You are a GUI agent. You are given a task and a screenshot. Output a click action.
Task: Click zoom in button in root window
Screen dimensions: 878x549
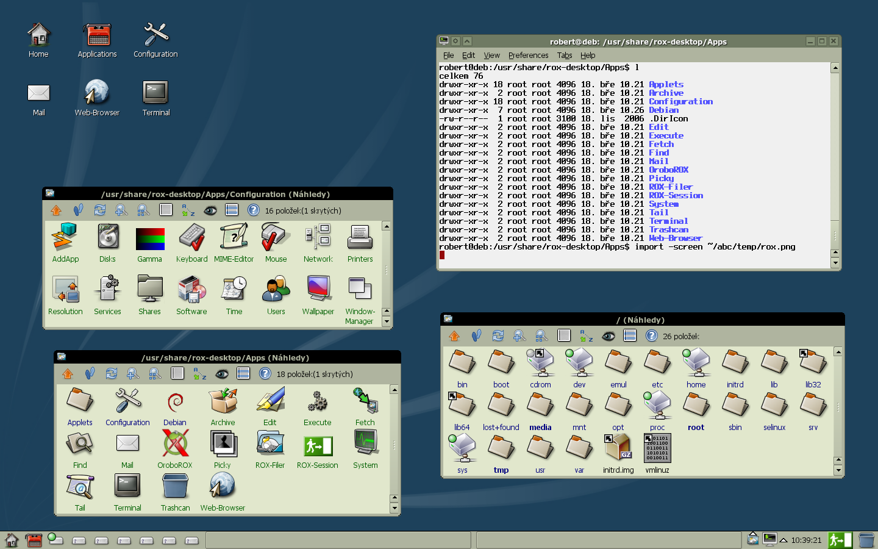519,336
